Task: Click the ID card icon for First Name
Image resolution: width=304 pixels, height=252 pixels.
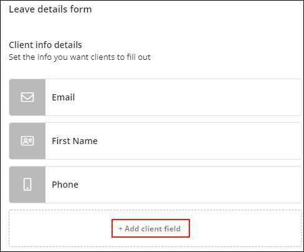Action: point(27,141)
